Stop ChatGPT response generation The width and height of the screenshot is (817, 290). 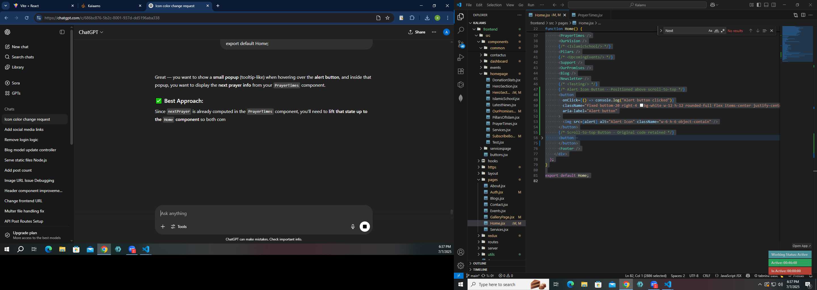pyautogui.click(x=365, y=227)
